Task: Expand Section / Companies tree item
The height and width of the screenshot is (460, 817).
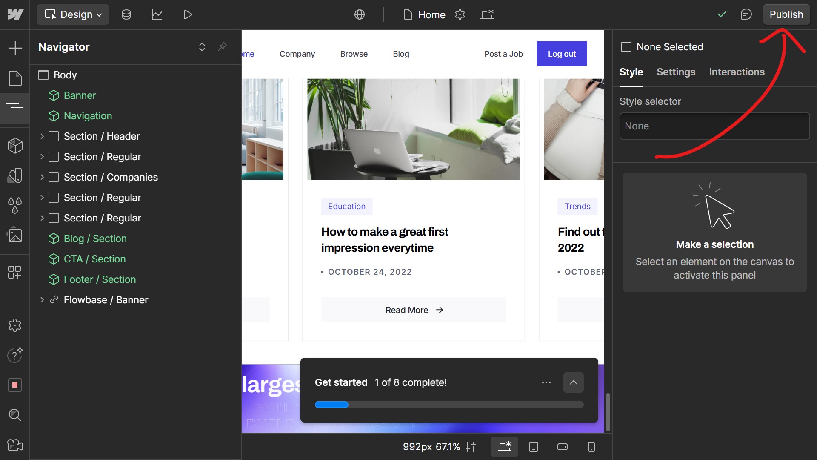Action: (x=42, y=177)
